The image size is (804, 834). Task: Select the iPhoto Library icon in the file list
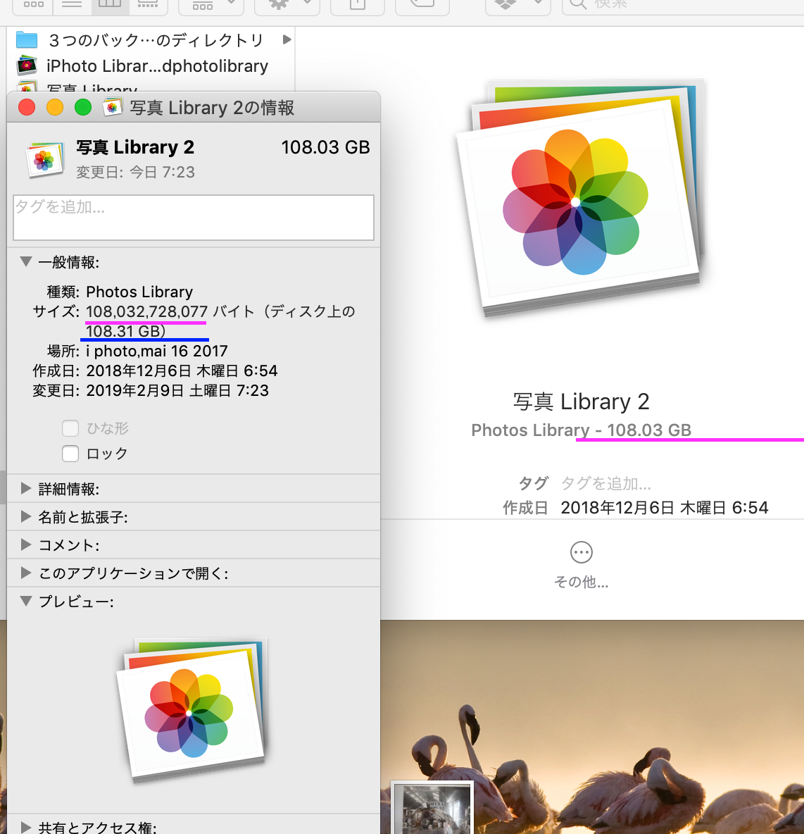(x=27, y=66)
